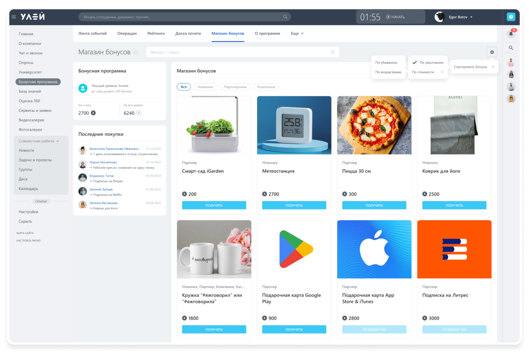Open the mugs product image
The height and width of the screenshot is (353, 529).
214,249
